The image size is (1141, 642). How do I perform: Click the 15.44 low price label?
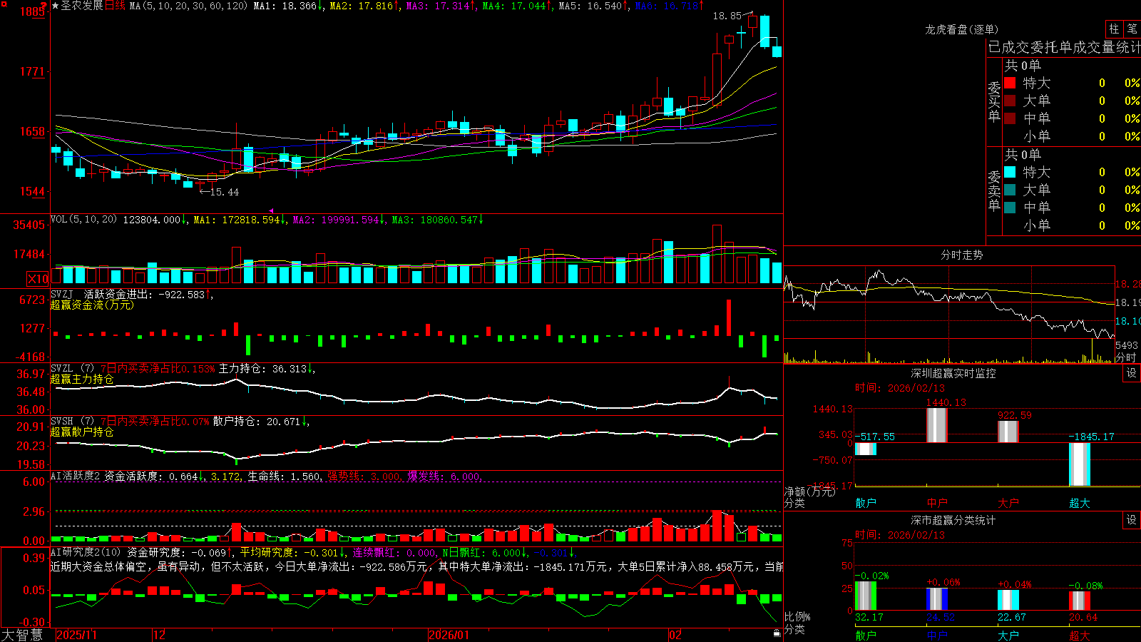point(224,192)
